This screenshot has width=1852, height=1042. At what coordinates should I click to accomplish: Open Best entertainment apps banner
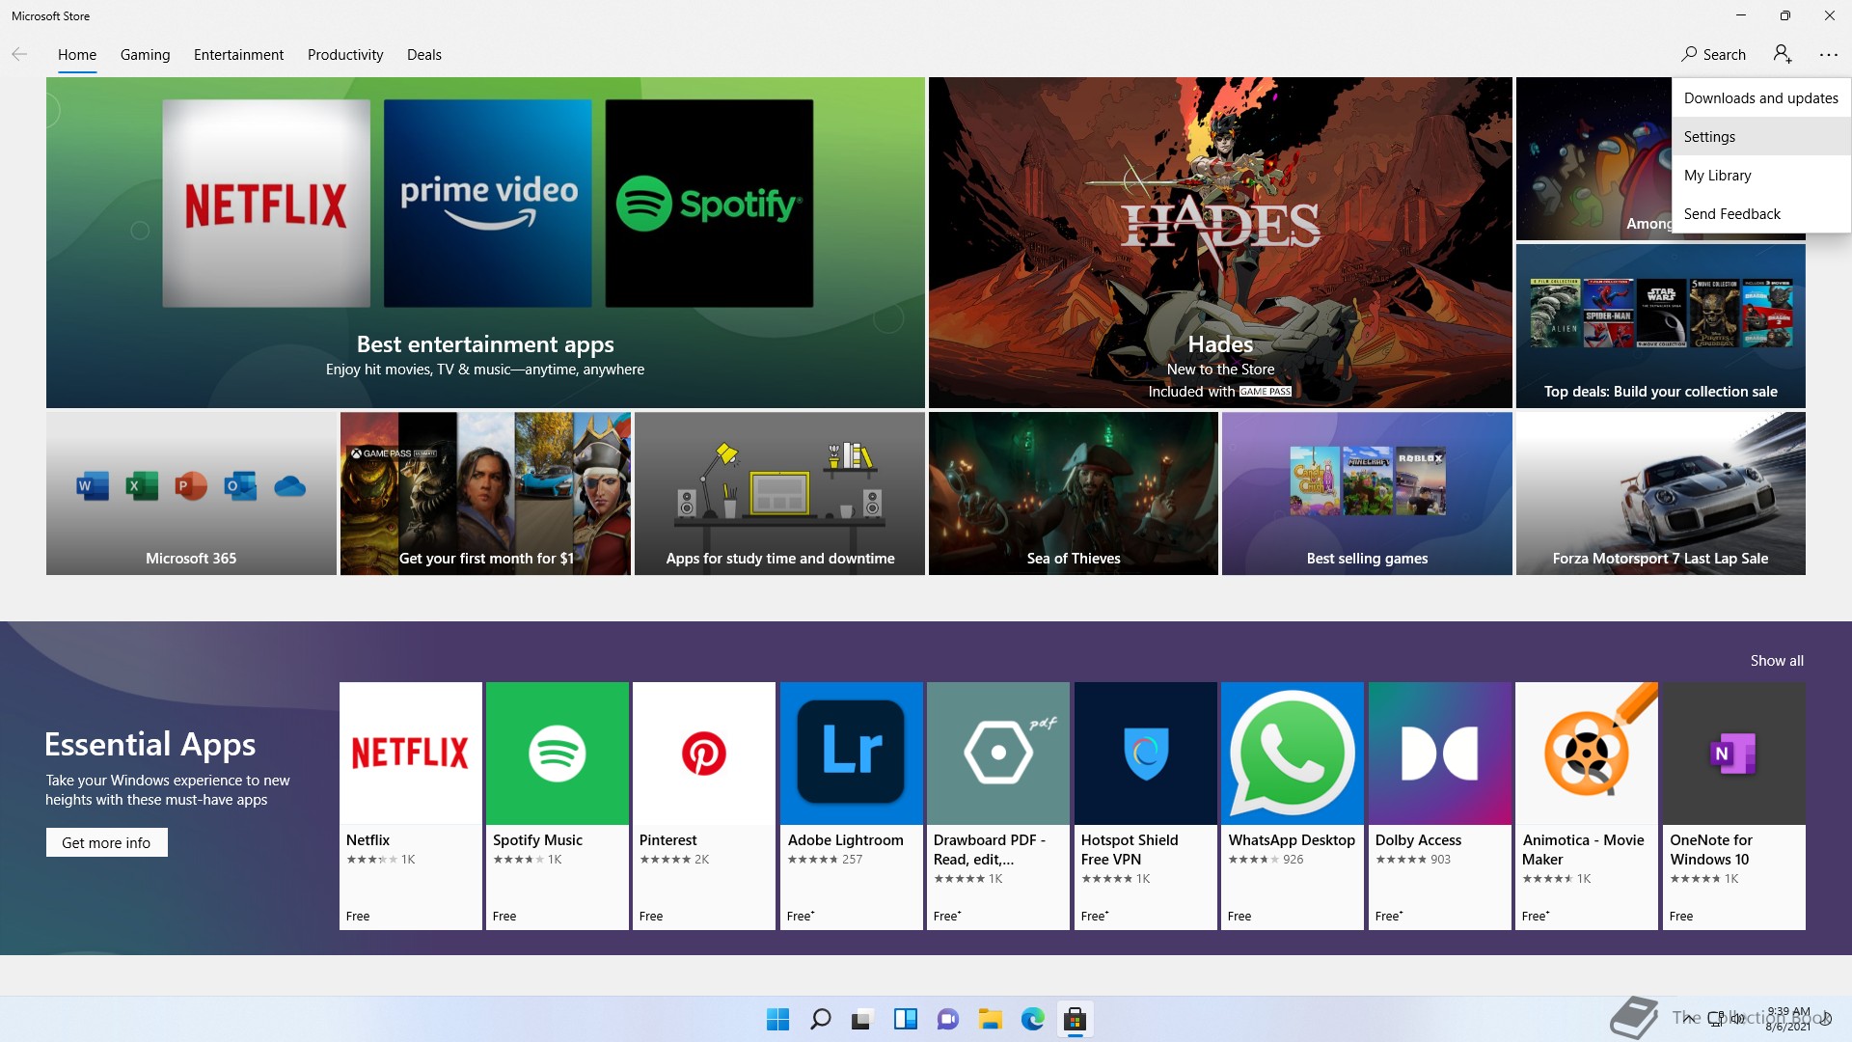click(x=485, y=242)
